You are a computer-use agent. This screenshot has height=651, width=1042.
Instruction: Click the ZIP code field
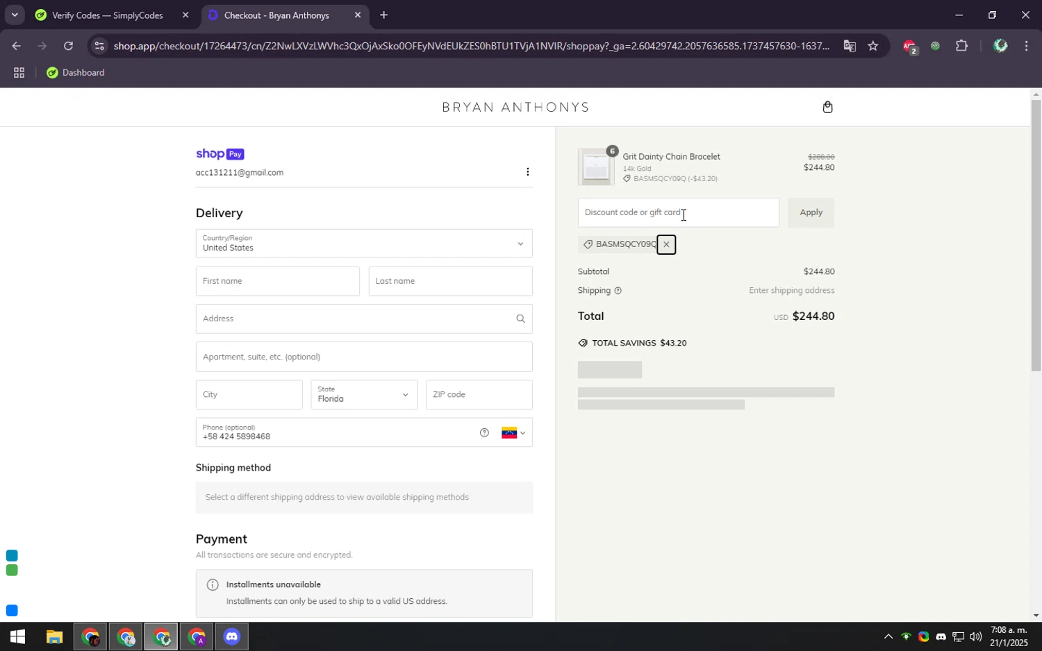[x=479, y=394]
